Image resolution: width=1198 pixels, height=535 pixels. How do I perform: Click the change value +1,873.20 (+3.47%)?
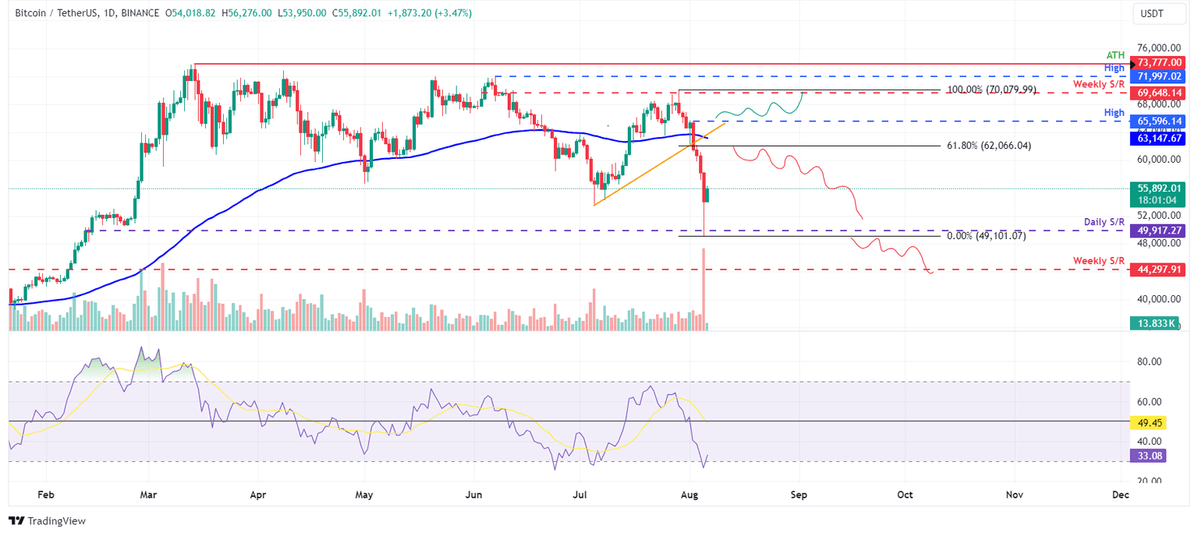[x=429, y=13]
